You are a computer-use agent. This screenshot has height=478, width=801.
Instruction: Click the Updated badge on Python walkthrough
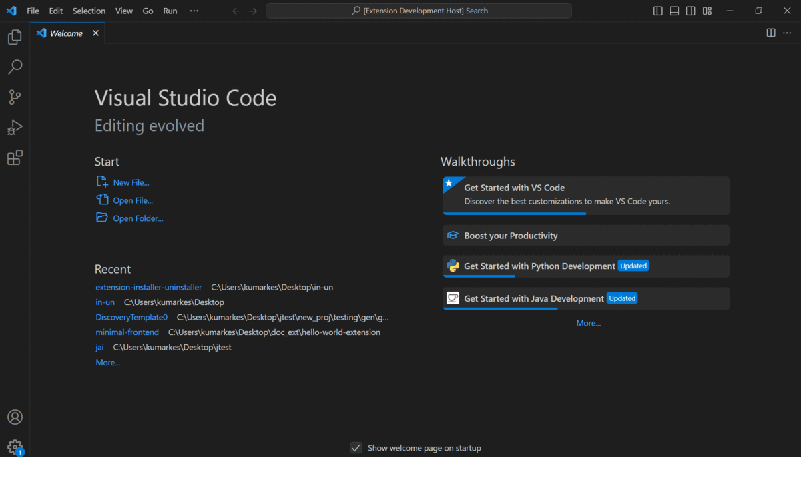(x=633, y=266)
